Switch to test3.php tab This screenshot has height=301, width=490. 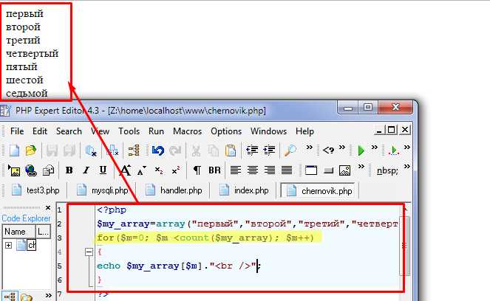click(x=35, y=190)
